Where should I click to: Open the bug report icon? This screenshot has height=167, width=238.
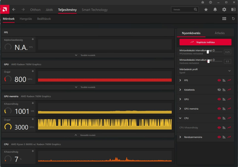coord(203,2)
